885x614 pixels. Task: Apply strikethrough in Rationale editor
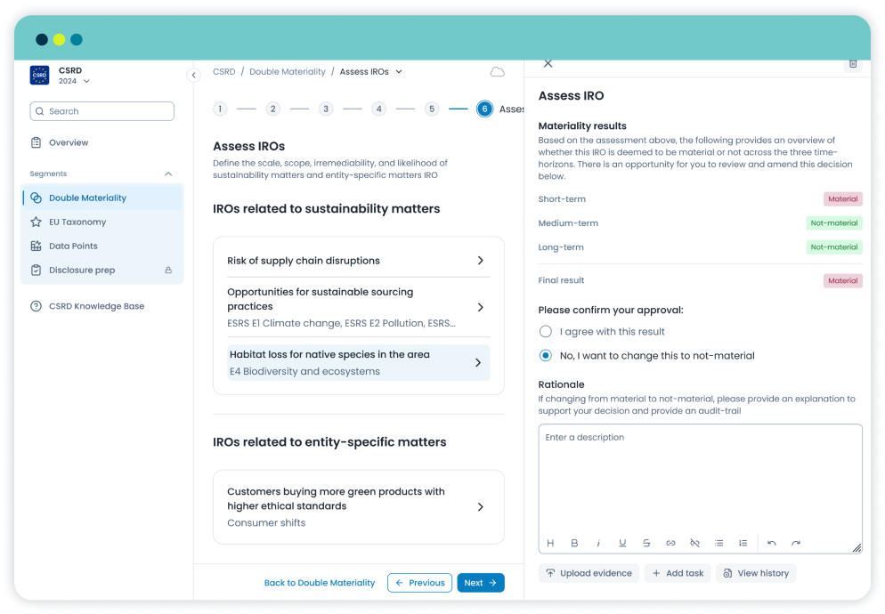click(646, 543)
